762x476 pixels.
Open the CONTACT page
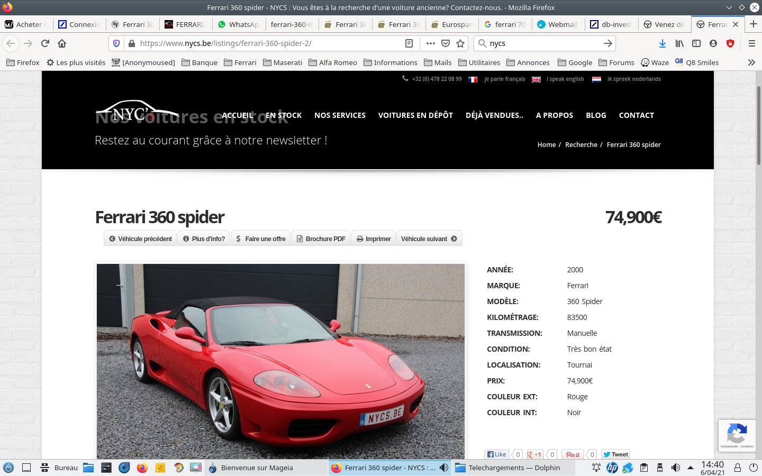coord(637,115)
